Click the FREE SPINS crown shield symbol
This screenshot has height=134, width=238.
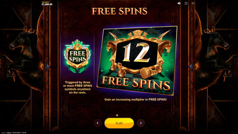pyautogui.click(x=77, y=56)
